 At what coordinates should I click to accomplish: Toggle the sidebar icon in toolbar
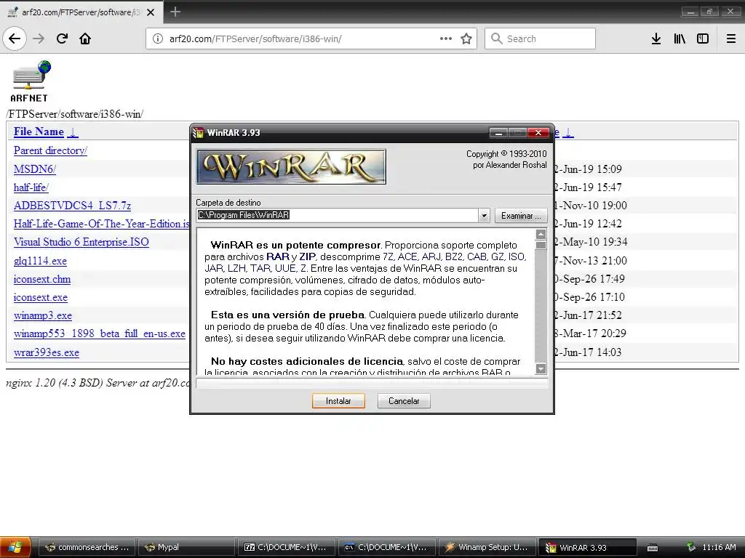(703, 39)
